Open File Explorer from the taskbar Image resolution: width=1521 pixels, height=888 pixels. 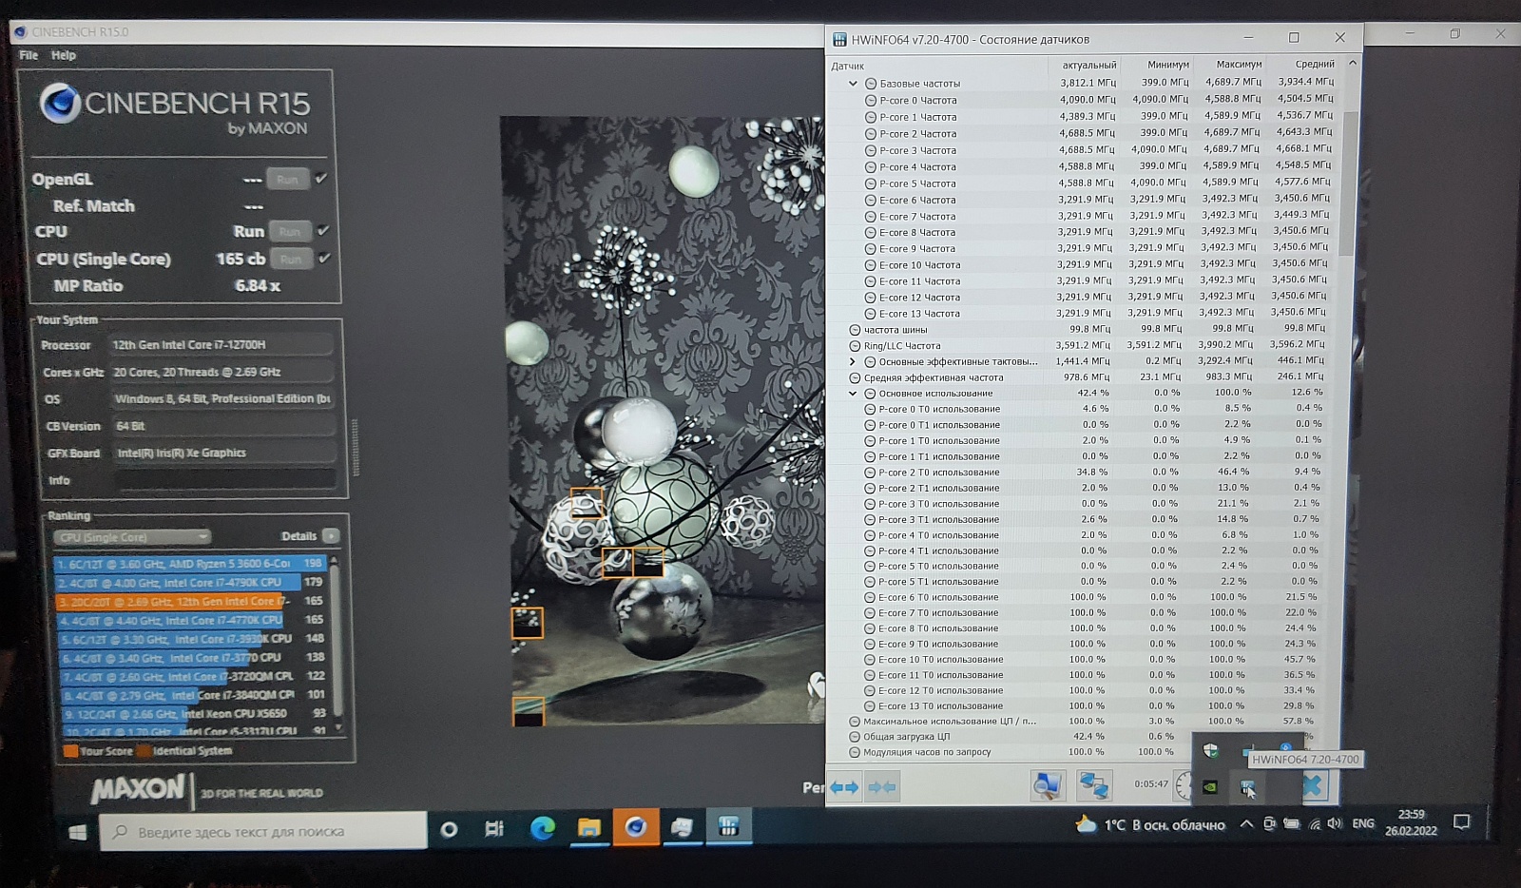pos(588,829)
